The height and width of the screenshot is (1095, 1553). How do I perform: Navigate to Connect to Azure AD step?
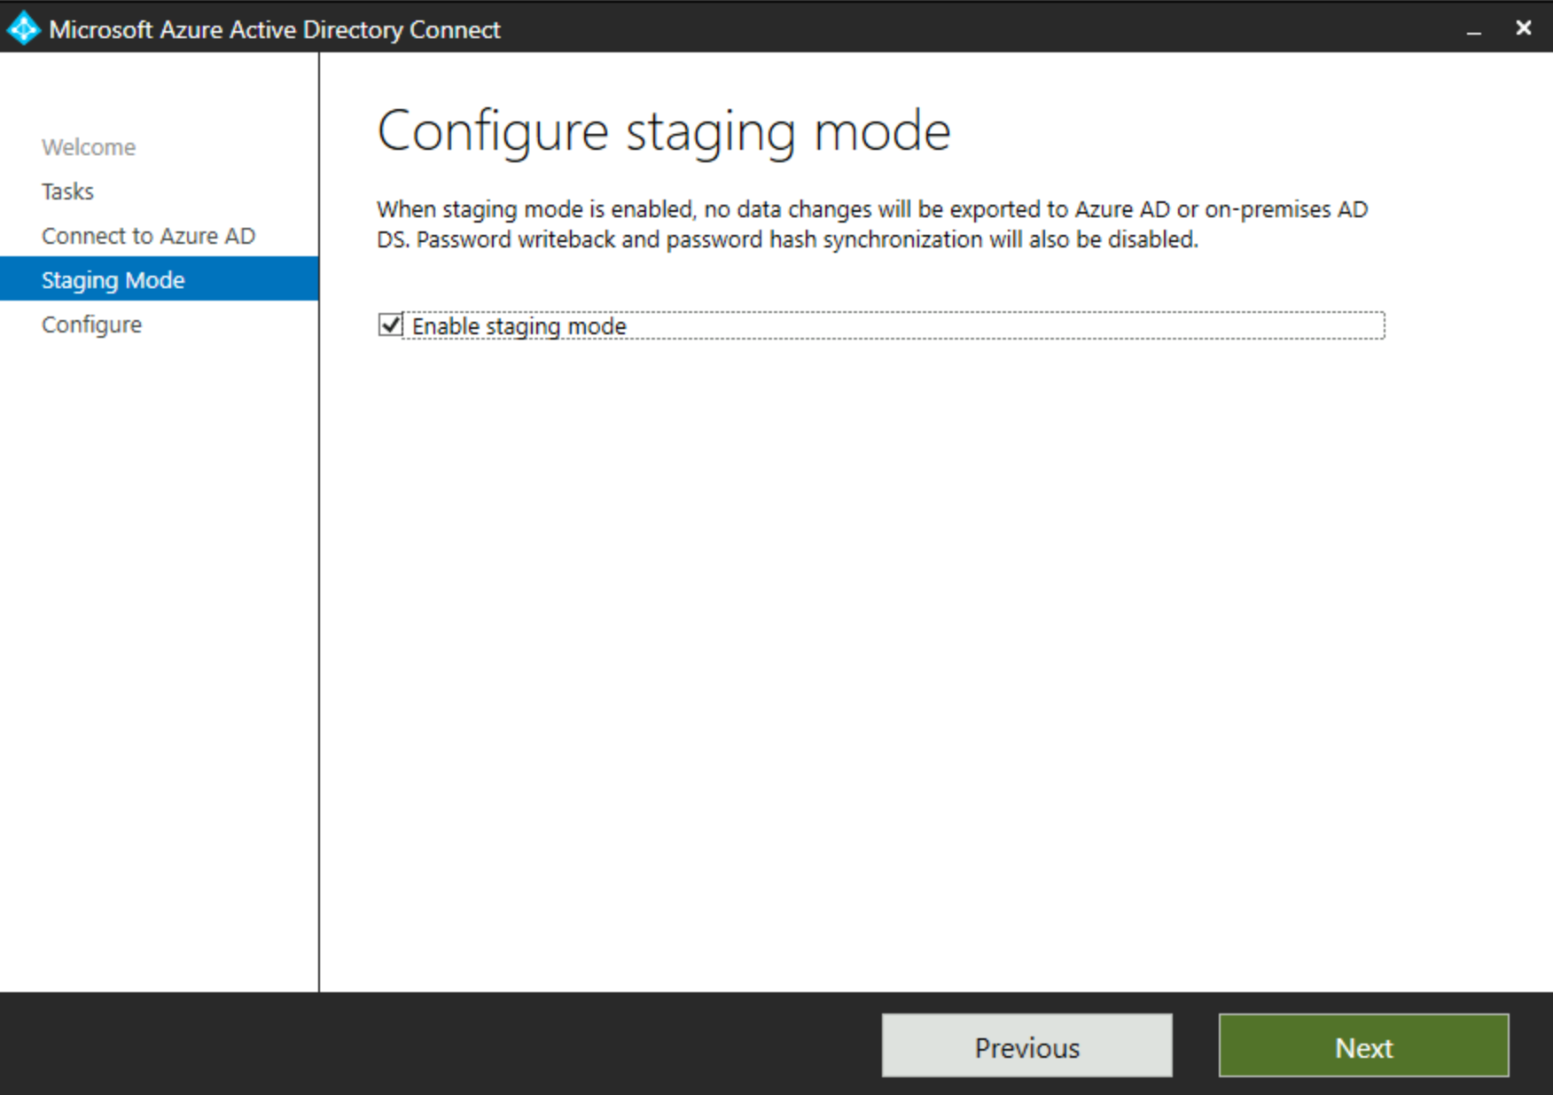148,235
